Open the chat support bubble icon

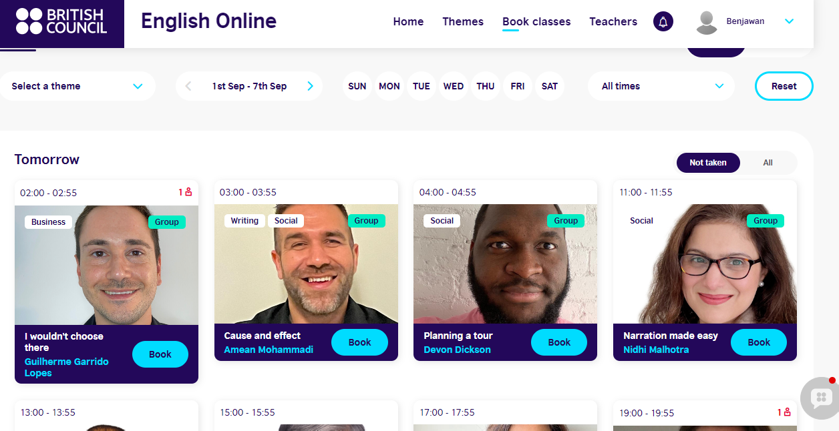(821, 398)
